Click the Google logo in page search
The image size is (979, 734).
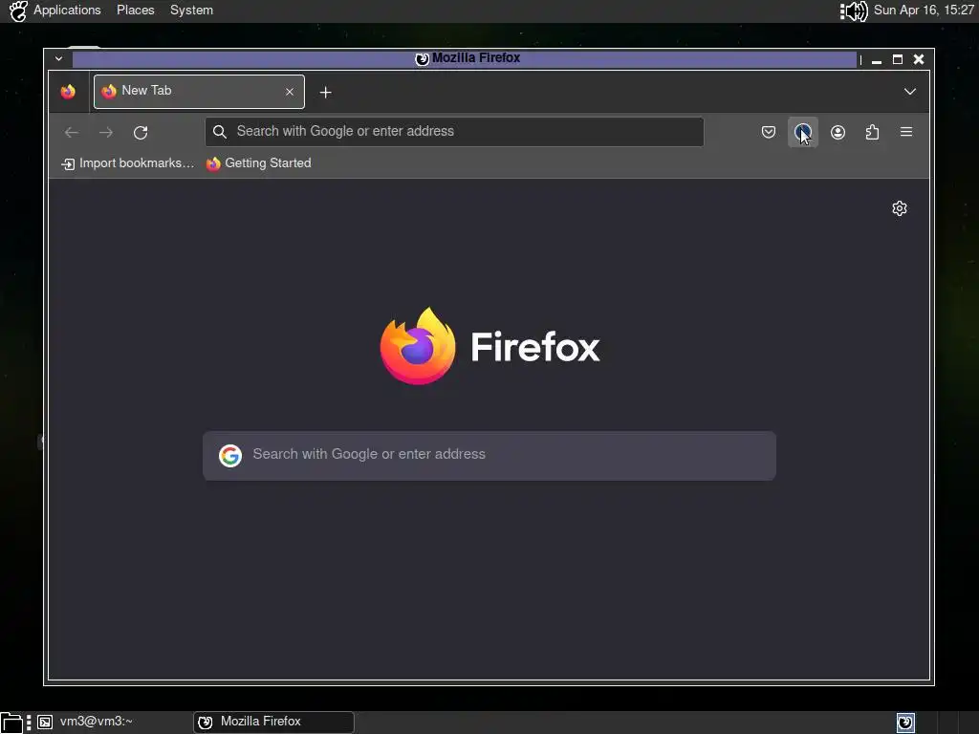(230, 456)
